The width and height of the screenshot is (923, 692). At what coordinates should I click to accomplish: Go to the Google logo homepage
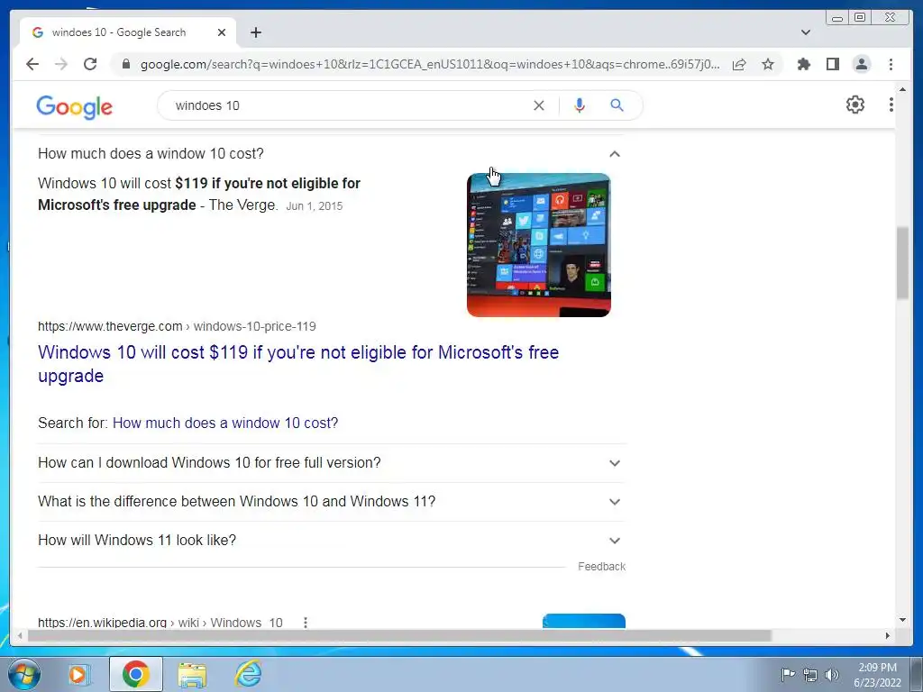(x=74, y=107)
